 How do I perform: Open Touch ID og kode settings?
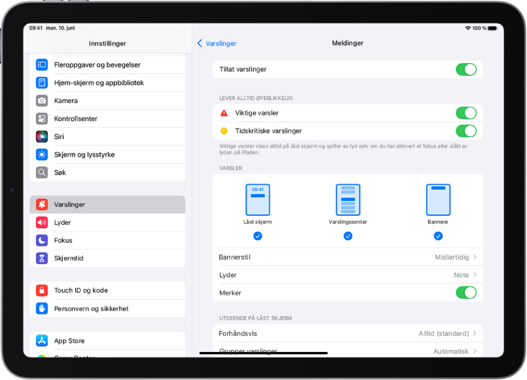[108, 290]
